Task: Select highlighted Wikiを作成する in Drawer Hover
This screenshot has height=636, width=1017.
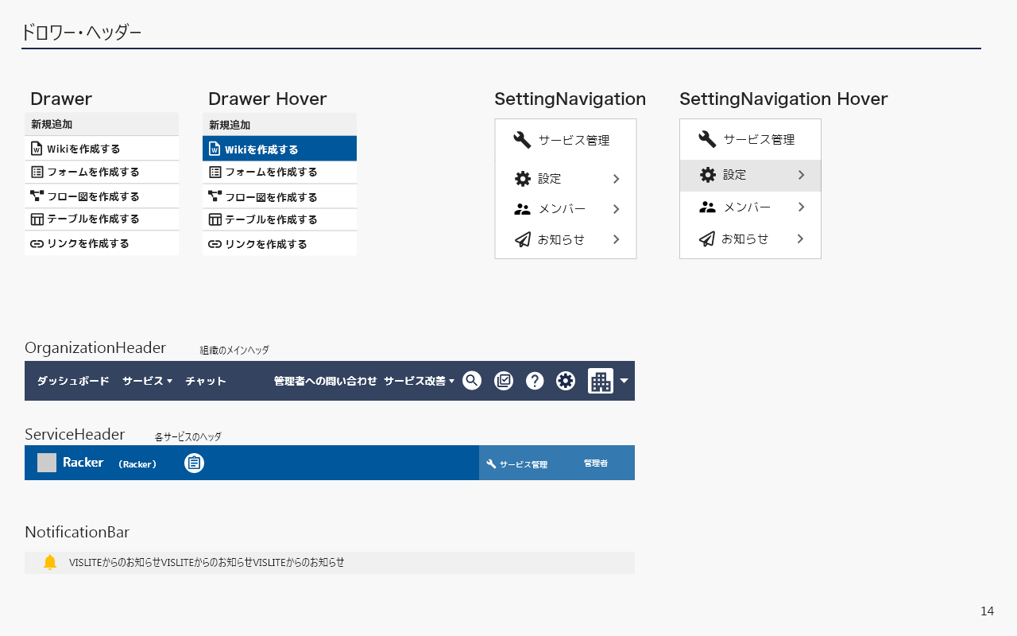Action: click(279, 149)
